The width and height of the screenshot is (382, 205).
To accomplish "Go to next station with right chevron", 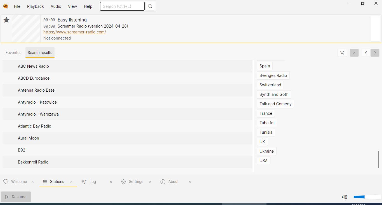I will tap(375, 53).
